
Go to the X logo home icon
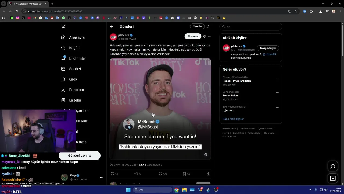pos(63,27)
